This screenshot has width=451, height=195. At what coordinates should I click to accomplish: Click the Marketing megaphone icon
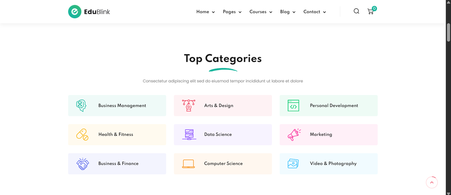point(294,135)
